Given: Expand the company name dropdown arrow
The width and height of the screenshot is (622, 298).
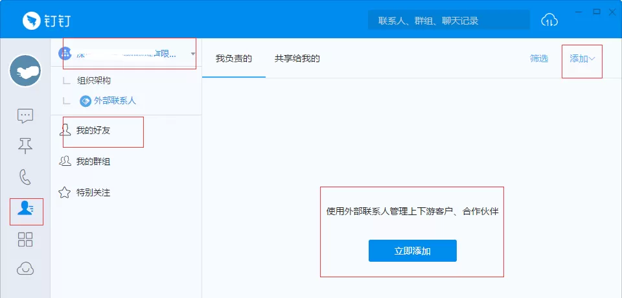Looking at the screenshot, I should (x=193, y=54).
